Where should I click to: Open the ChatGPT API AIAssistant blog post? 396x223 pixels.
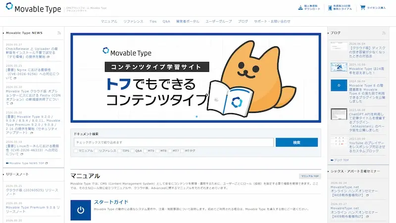click(x=367, y=122)
